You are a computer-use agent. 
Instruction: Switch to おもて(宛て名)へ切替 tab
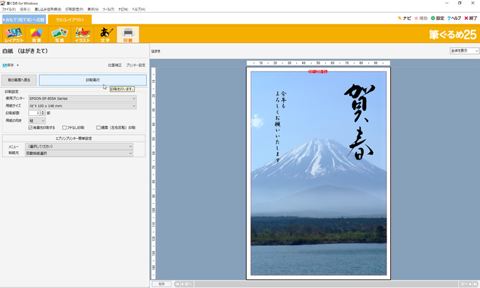coord(23,19)
